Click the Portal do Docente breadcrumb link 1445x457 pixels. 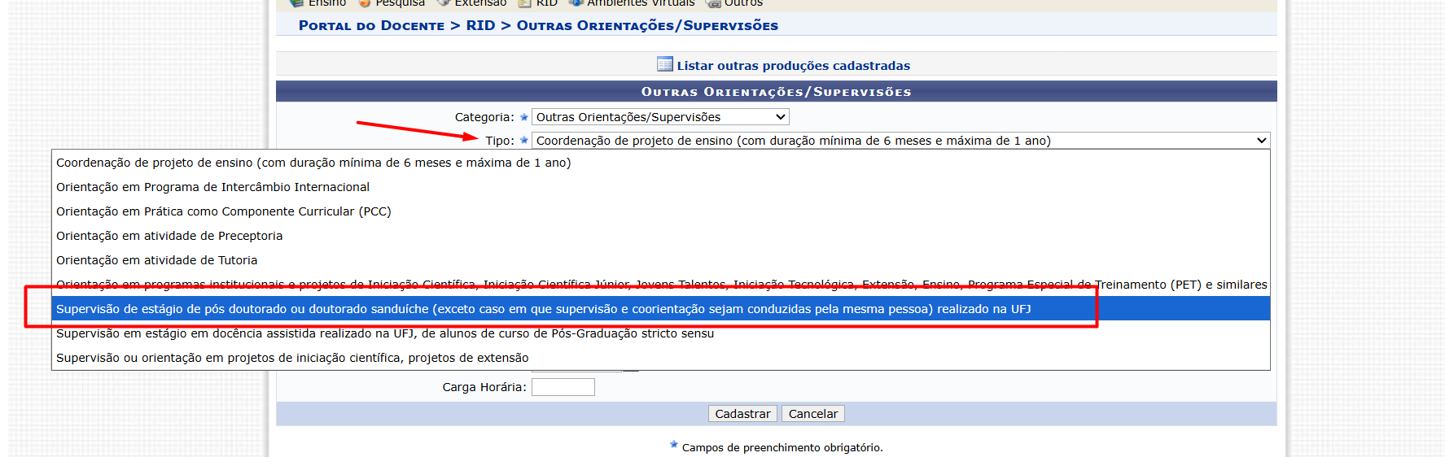[371, 25]
